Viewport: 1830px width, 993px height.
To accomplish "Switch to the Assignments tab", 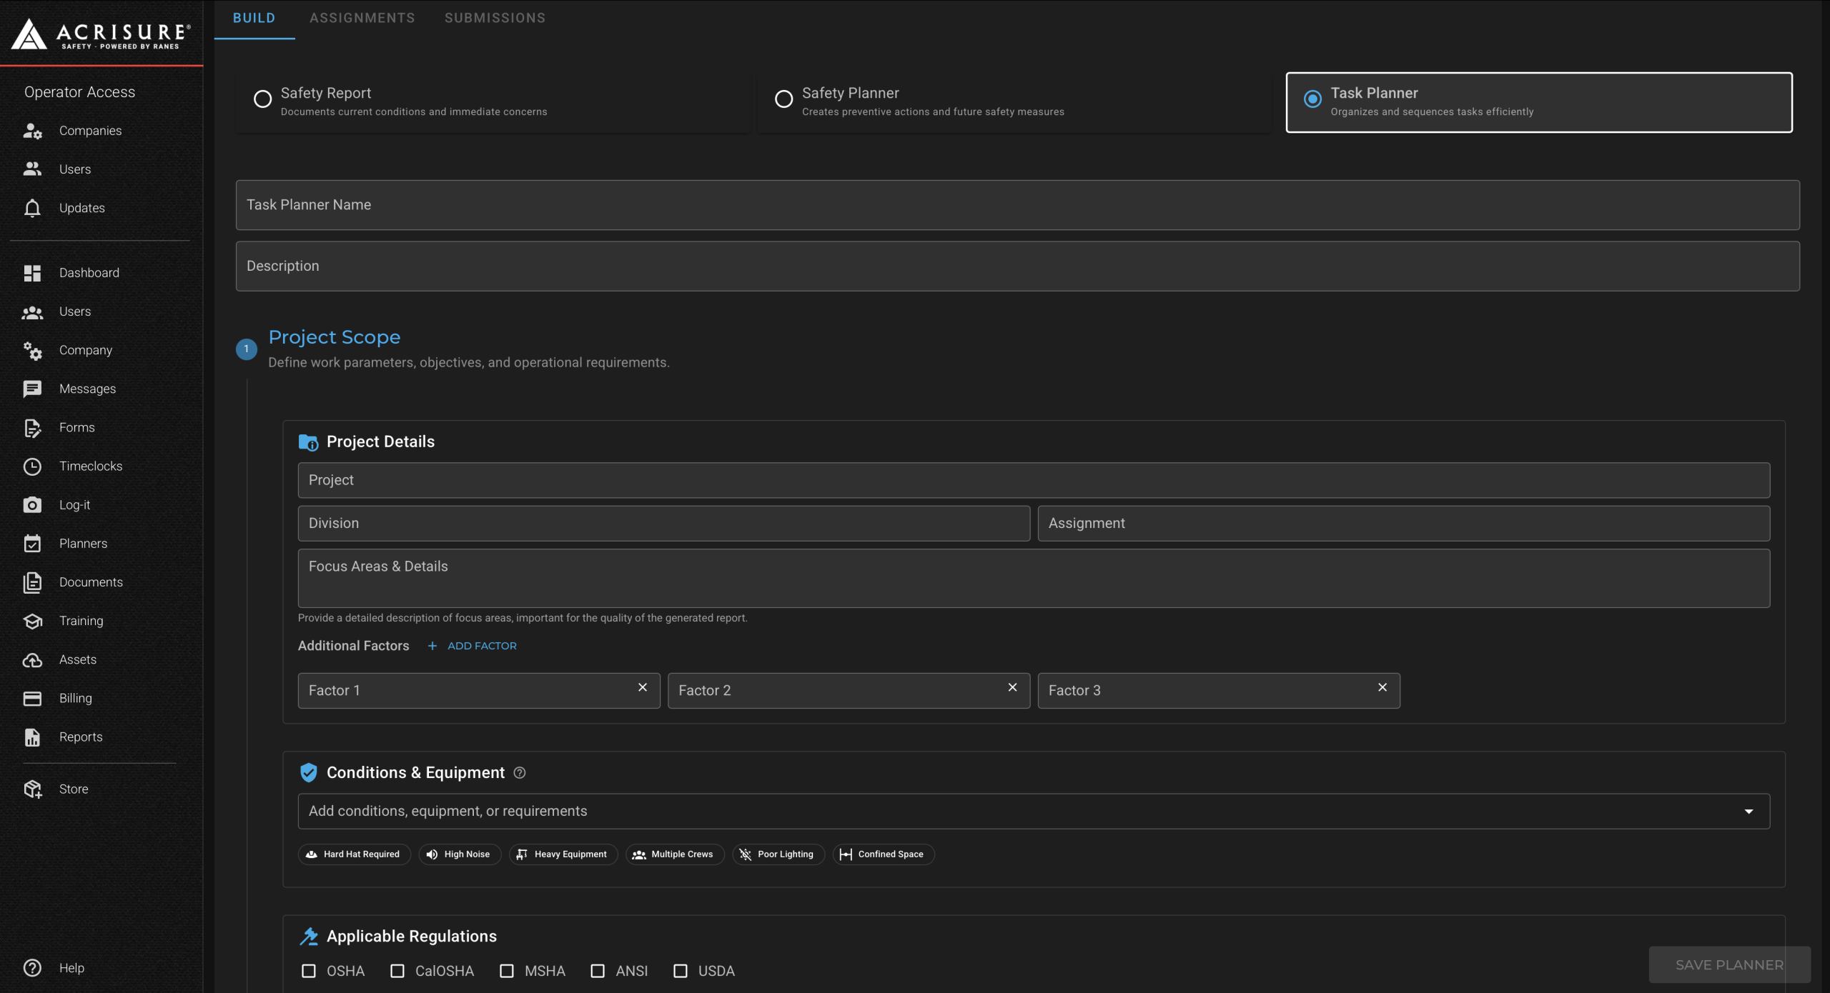I will (x=362, y=18).
